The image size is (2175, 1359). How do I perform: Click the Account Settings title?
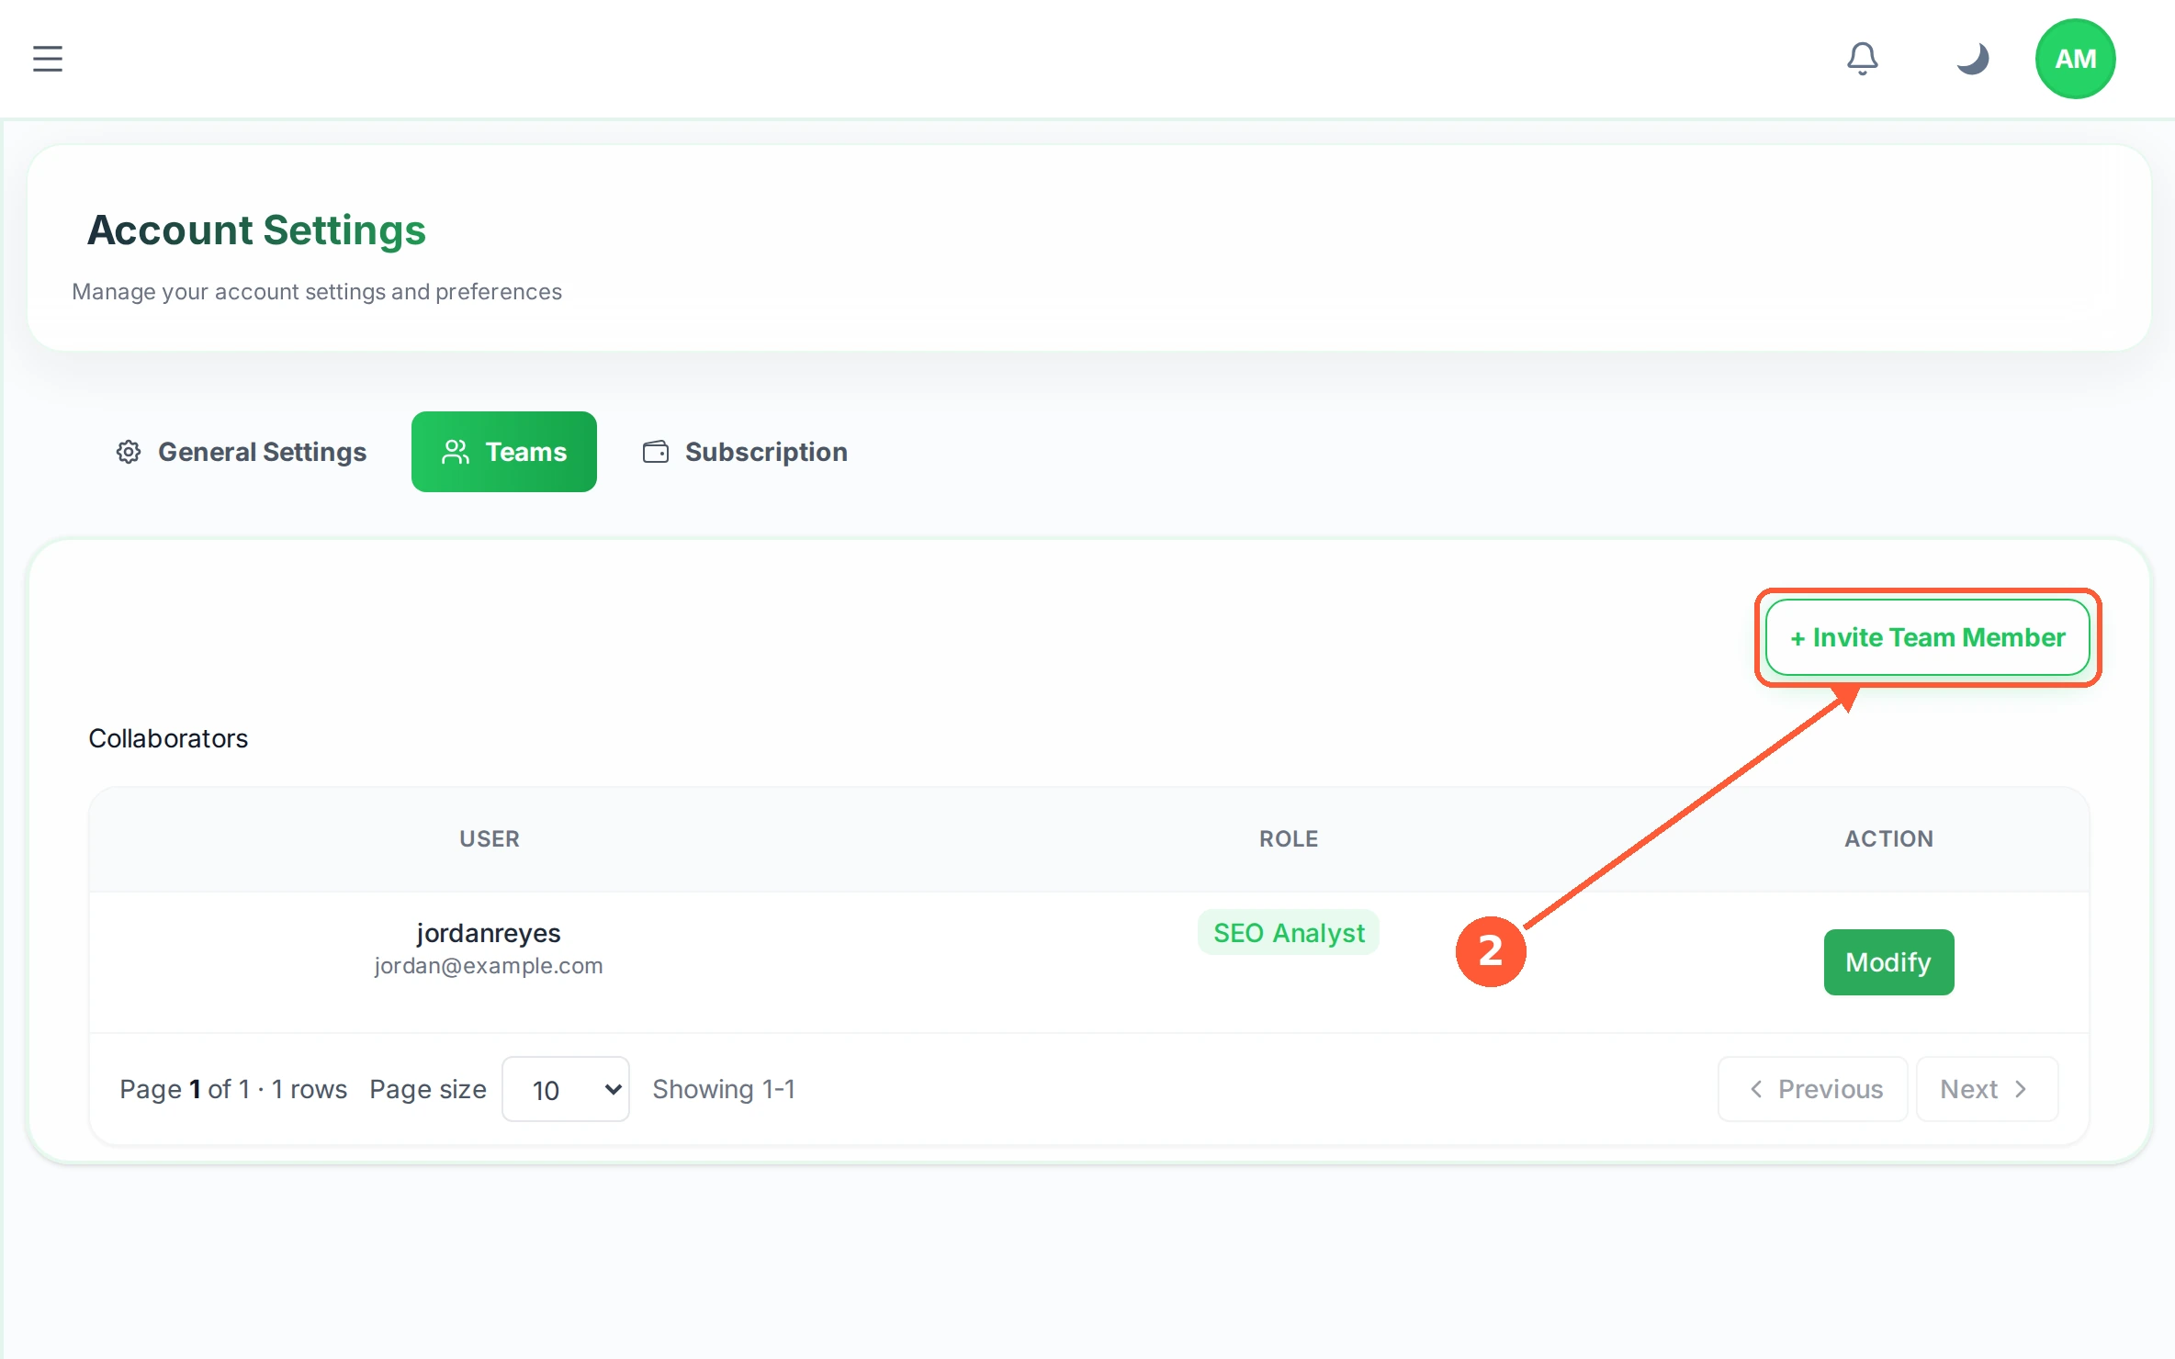tap(256, 230)
